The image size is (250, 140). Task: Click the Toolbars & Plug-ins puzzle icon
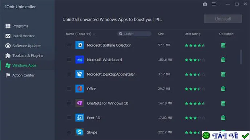8,56
